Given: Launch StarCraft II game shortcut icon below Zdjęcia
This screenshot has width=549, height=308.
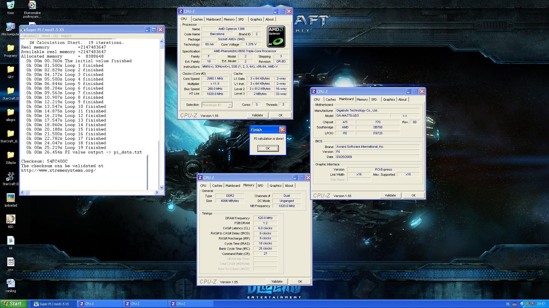Looking at the screenshot, I should point(11,176).
